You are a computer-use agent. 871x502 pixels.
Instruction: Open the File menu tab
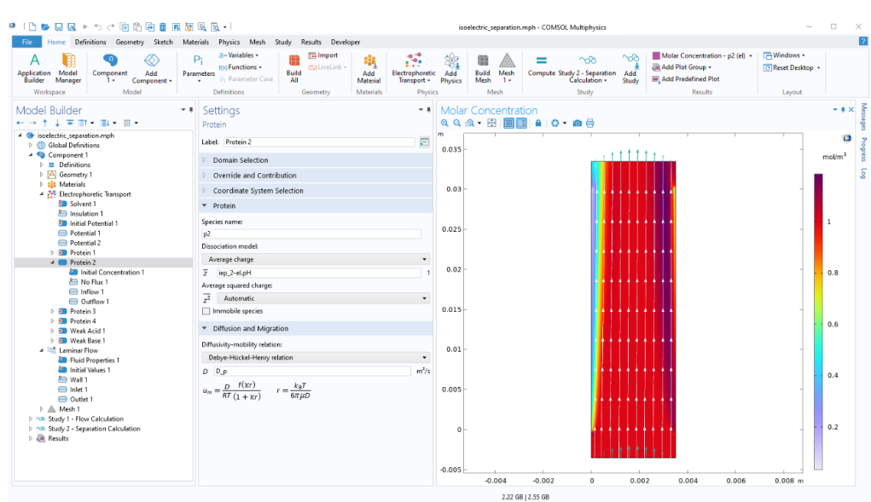(26, 42)
